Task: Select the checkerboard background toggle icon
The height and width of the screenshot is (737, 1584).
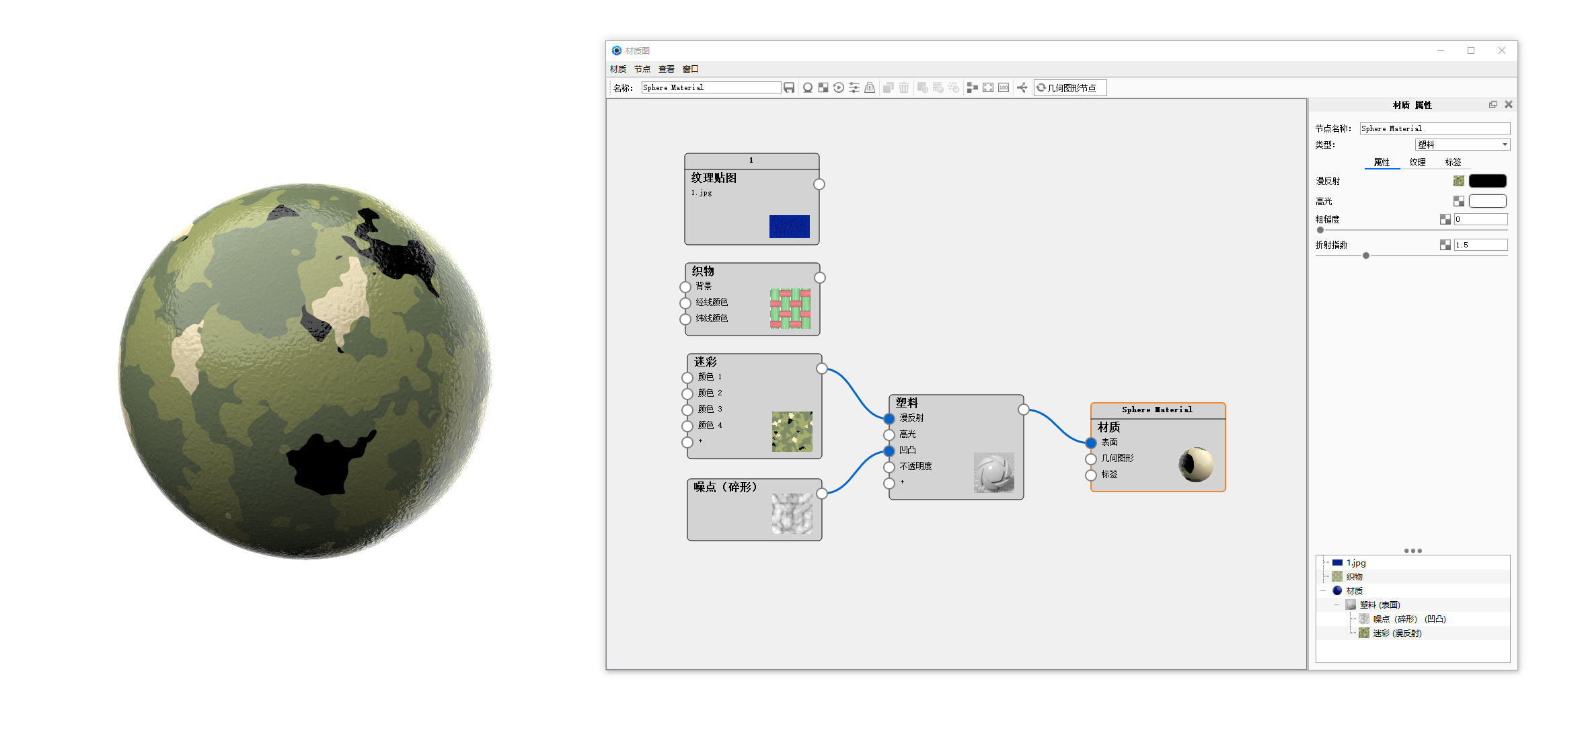Action: click(823, 87)
